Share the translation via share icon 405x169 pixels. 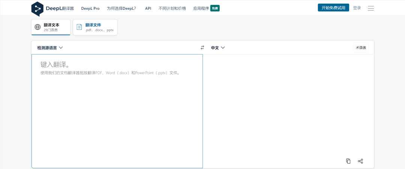click(360, 161)
